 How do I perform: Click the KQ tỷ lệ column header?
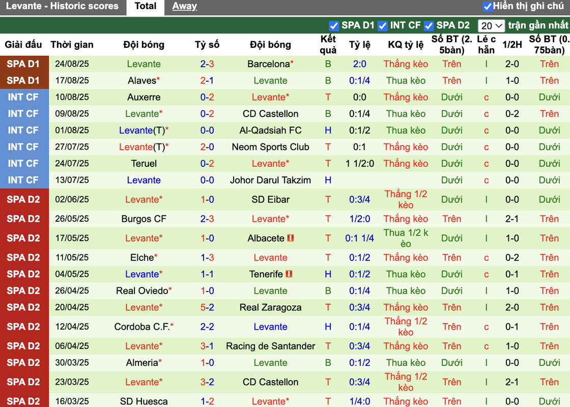click(406, 45)
